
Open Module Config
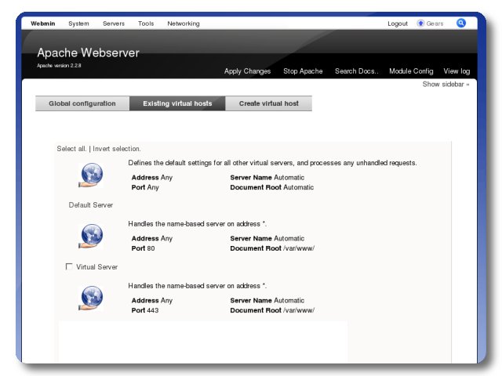coord(411,71)
